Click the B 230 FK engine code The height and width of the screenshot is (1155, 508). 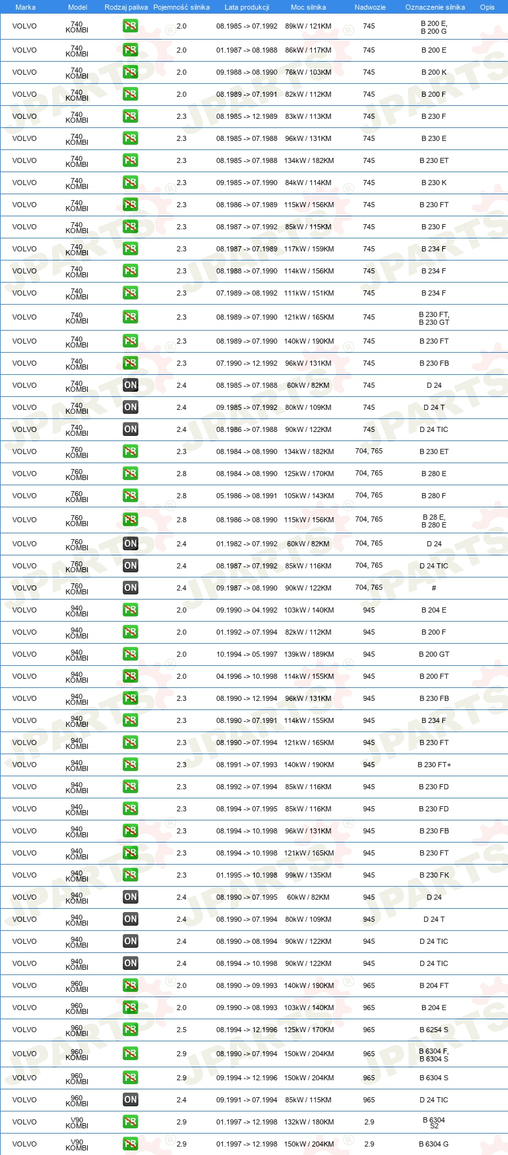(x=434, y=875)
